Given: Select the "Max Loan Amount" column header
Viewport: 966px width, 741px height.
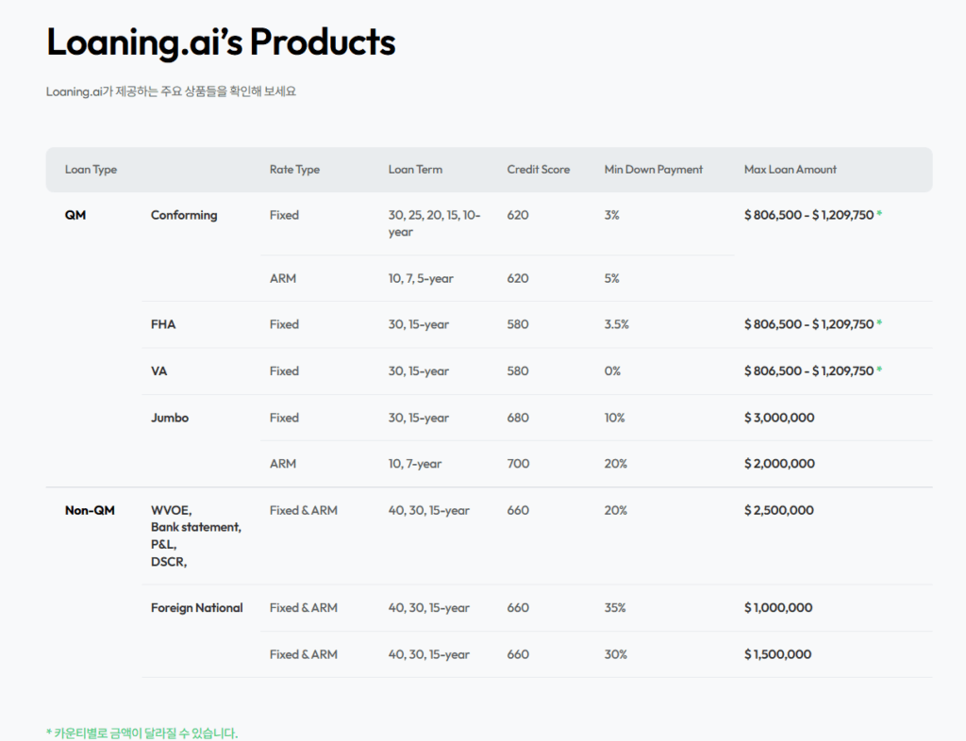Looking at the screenshot, I should click(x=791, y=170).
